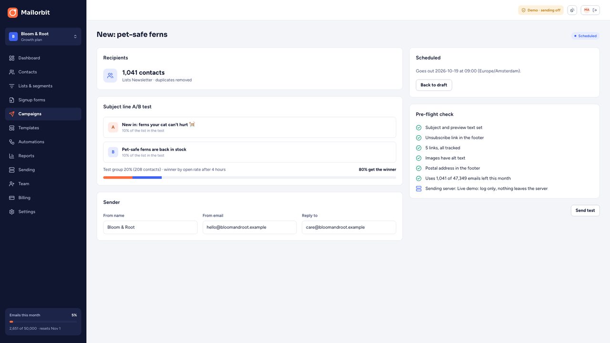Open the Campaigns sidebar item
Image resolution: width=610 pixels, height=343 pixels.
43,114
